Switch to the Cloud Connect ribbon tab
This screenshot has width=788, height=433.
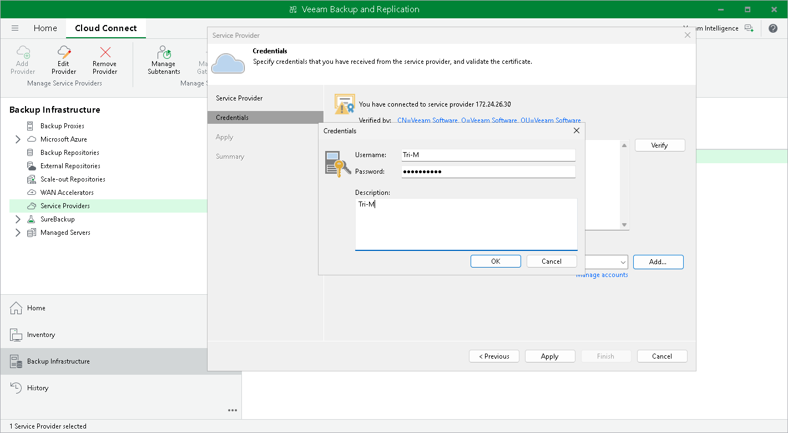(106, 28)
